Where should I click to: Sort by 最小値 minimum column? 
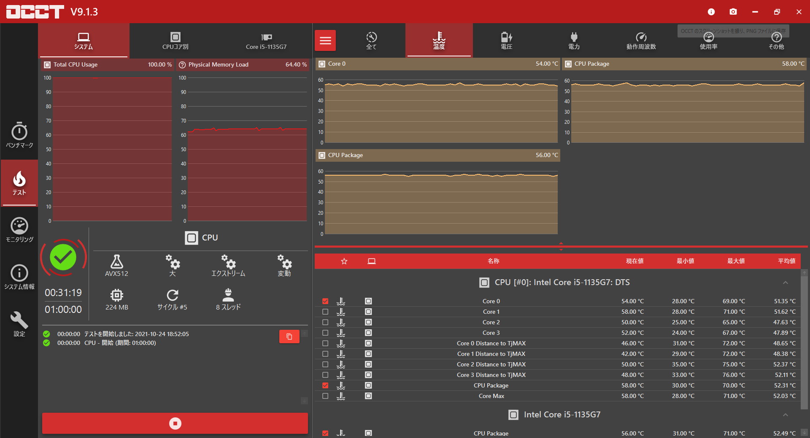click(x=686, y=261)
